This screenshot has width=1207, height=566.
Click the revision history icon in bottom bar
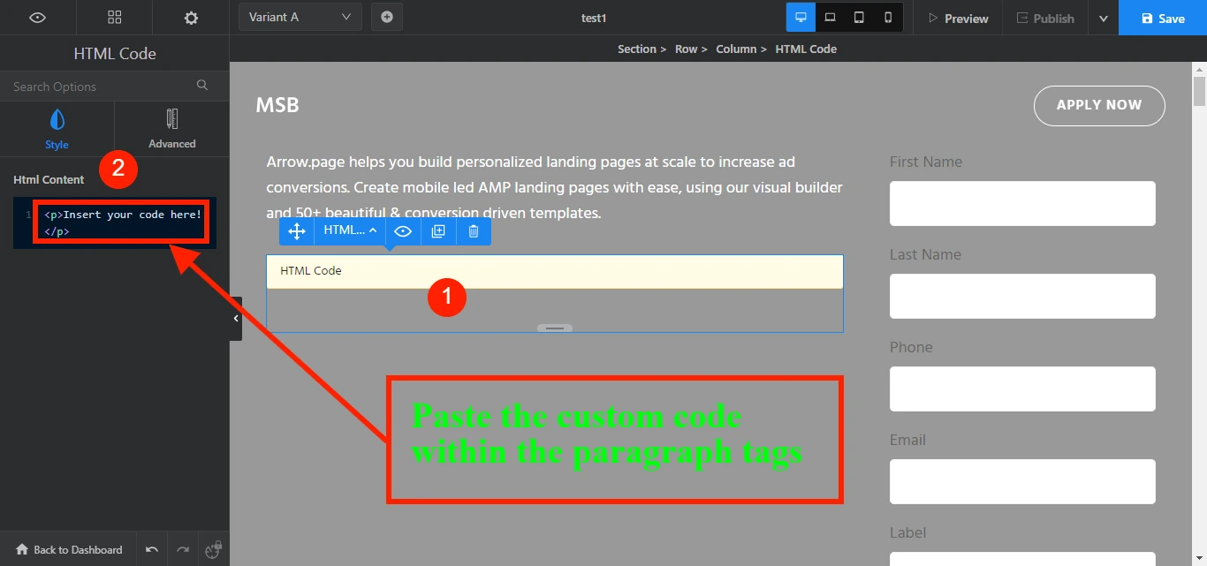[x=213, y=549]
